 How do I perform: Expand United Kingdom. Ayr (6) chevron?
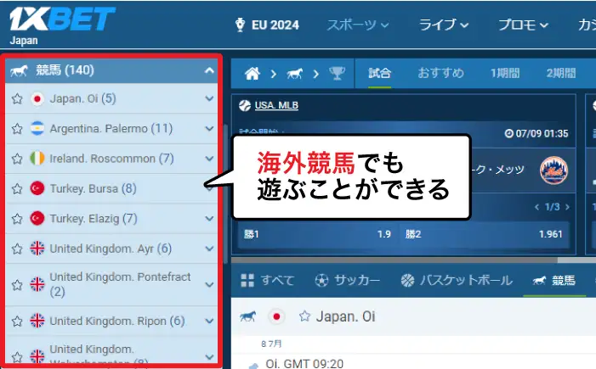pos(209,249)
